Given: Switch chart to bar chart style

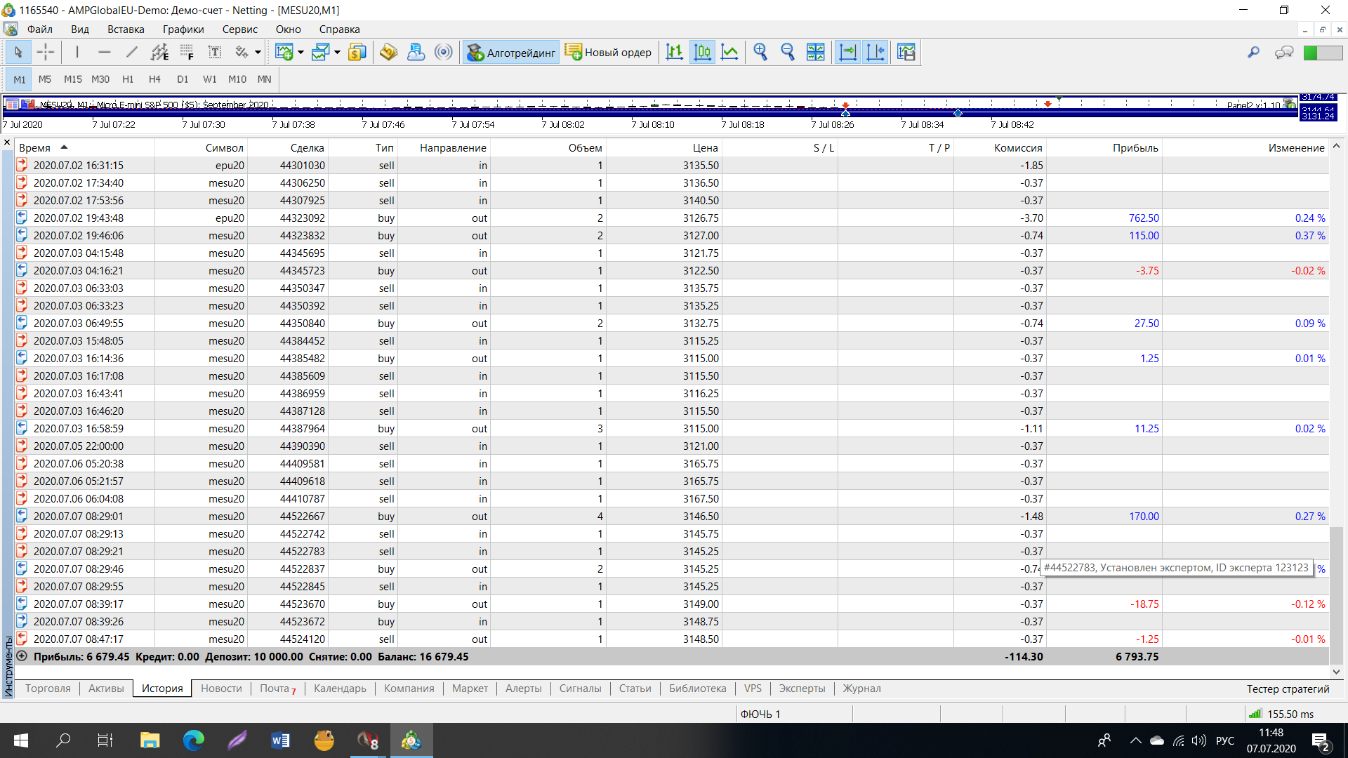Looking at the screenshot, I should (x=675, y=52).
